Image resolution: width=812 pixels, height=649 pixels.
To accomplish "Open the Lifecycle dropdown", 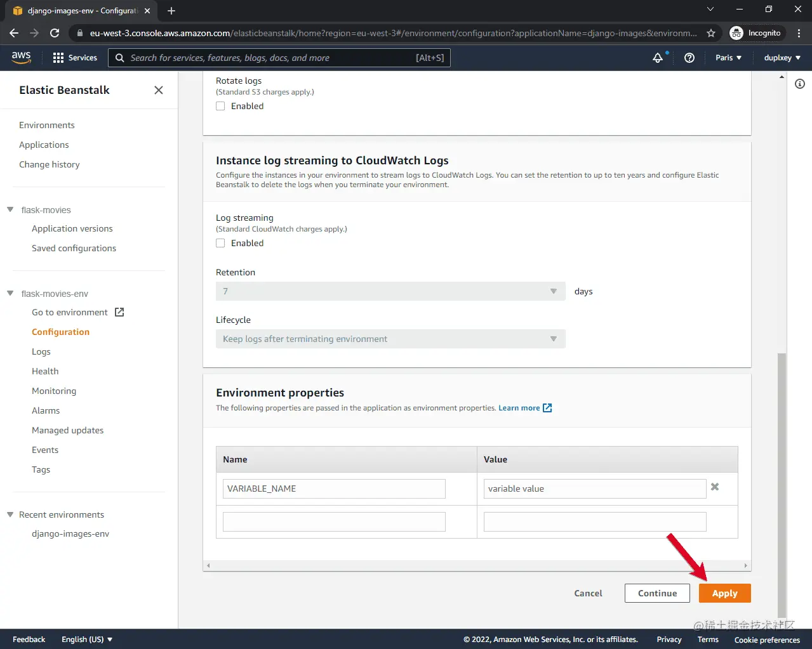I will pos(552,339).
